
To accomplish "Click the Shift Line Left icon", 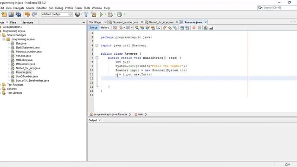I will [182, 28].
